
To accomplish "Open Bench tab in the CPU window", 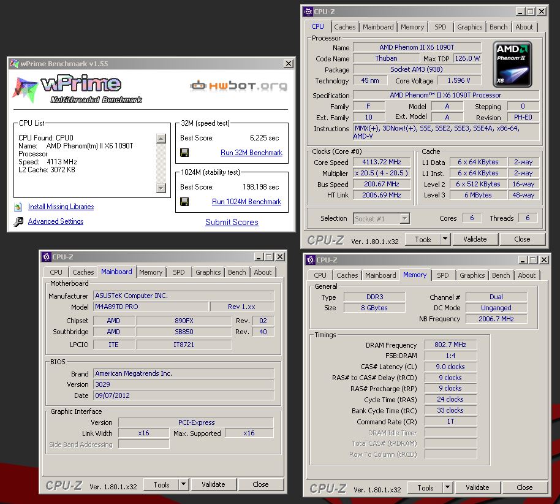I will coord(498,27).
